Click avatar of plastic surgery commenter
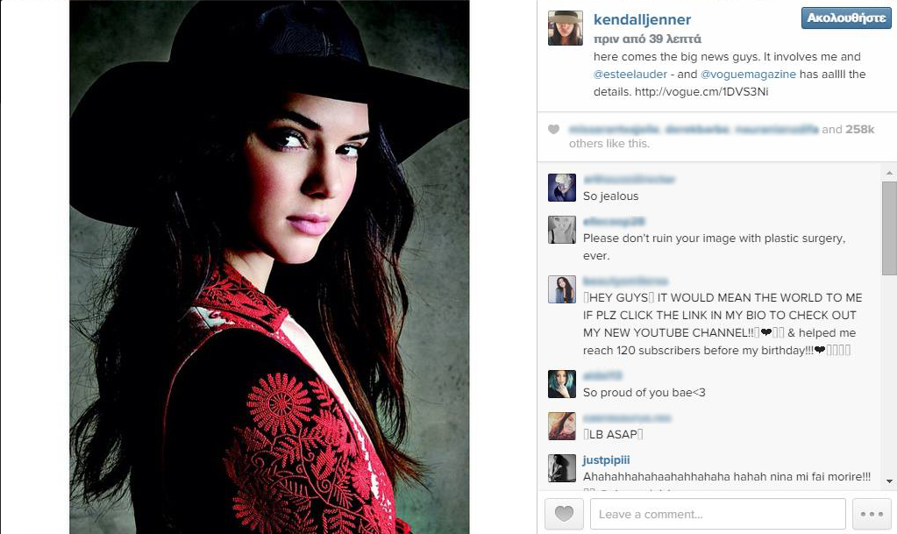 click(x=562, y=230)
